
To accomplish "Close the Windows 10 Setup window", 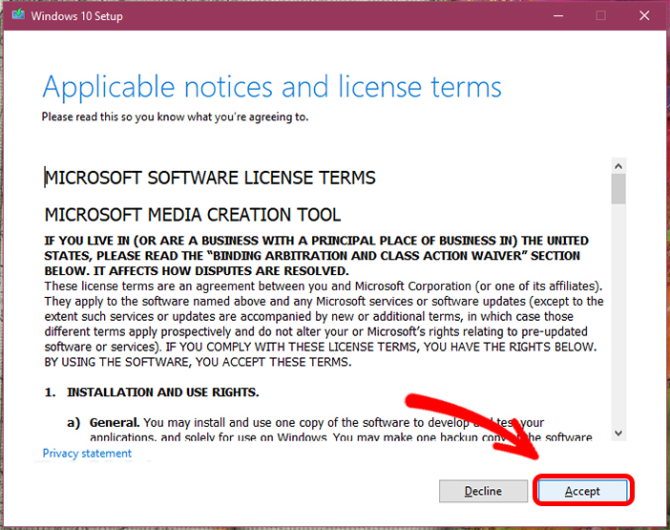I will [644, 16].
